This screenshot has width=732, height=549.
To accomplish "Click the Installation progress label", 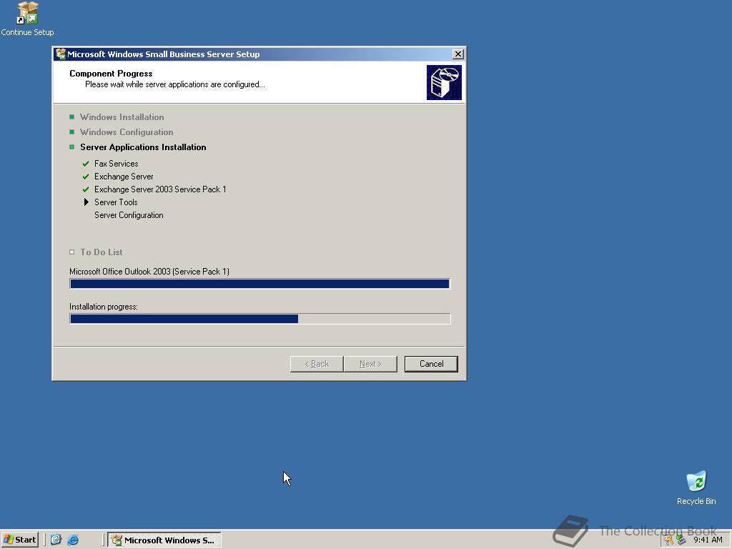I will 104,307.
